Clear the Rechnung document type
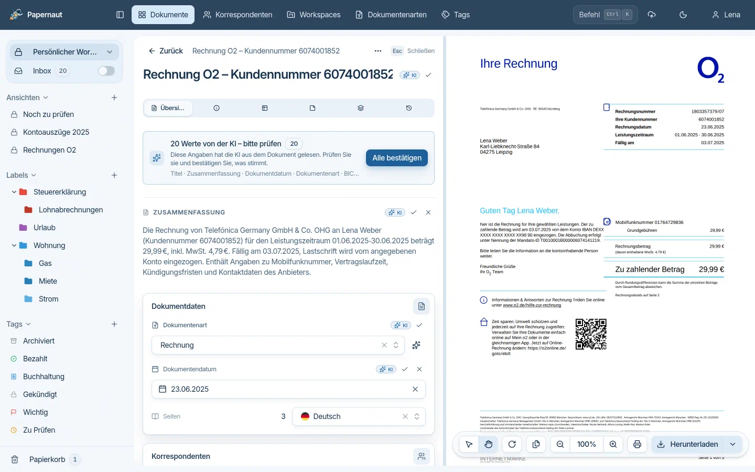755x472 pixels. point(384,345)
